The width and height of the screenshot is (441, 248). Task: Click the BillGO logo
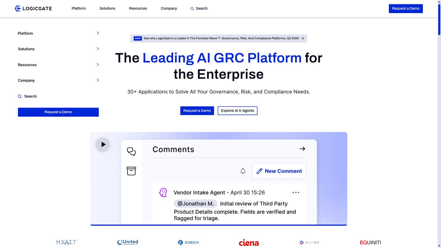[310, 242]
